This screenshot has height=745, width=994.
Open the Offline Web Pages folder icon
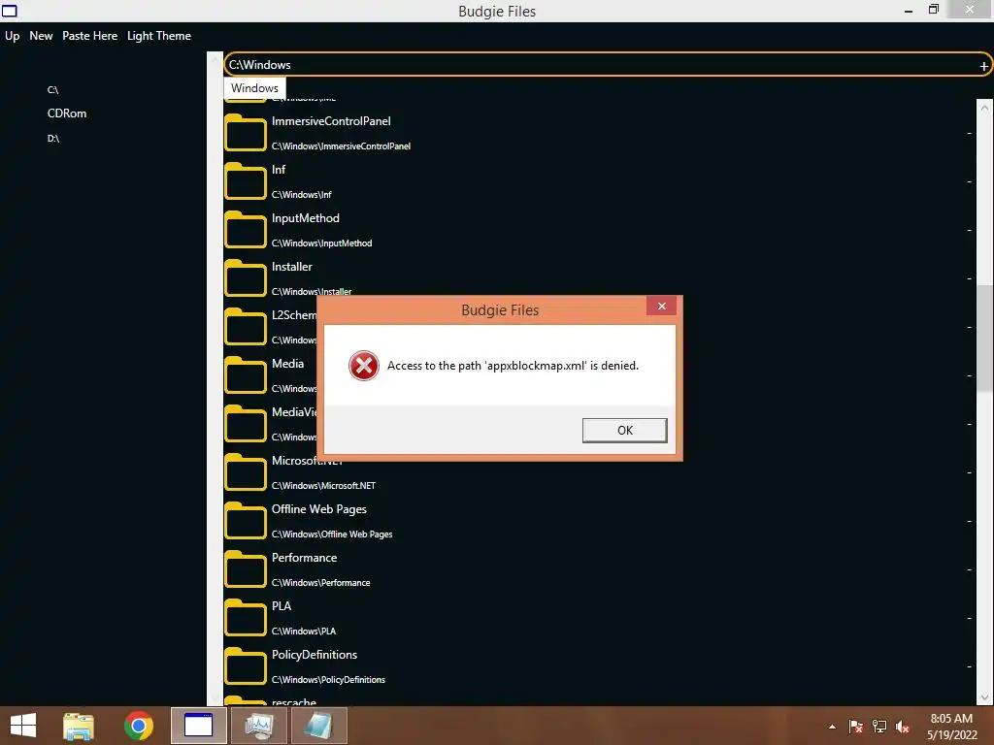click(x=246, y=520)
